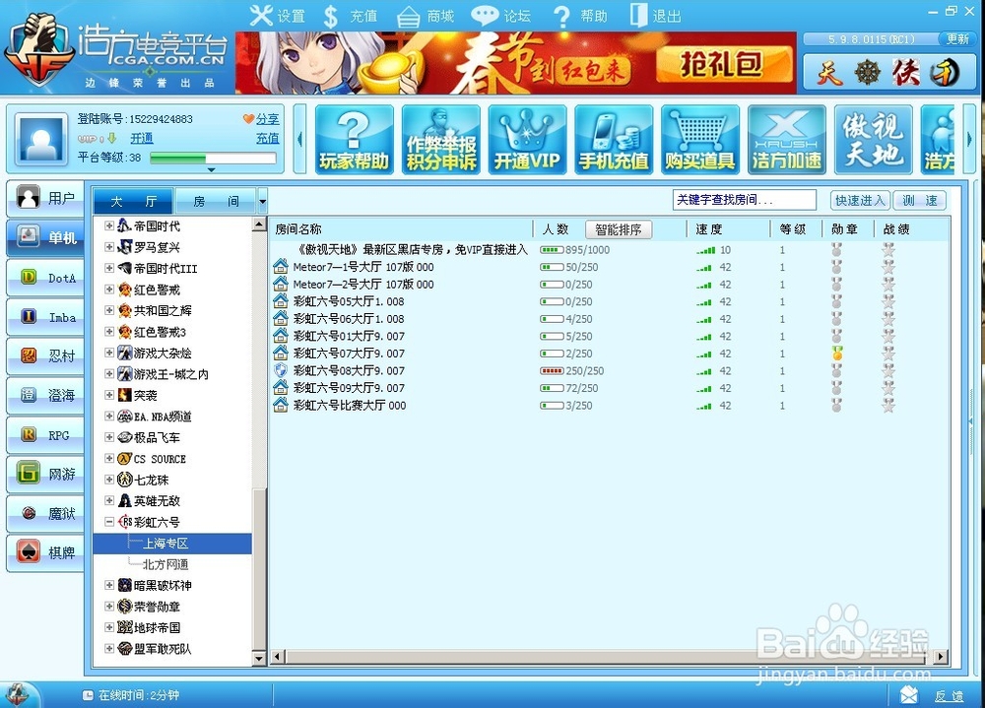
Task: Open the 玩家帮助 player help tile
Action: [355, 140]
